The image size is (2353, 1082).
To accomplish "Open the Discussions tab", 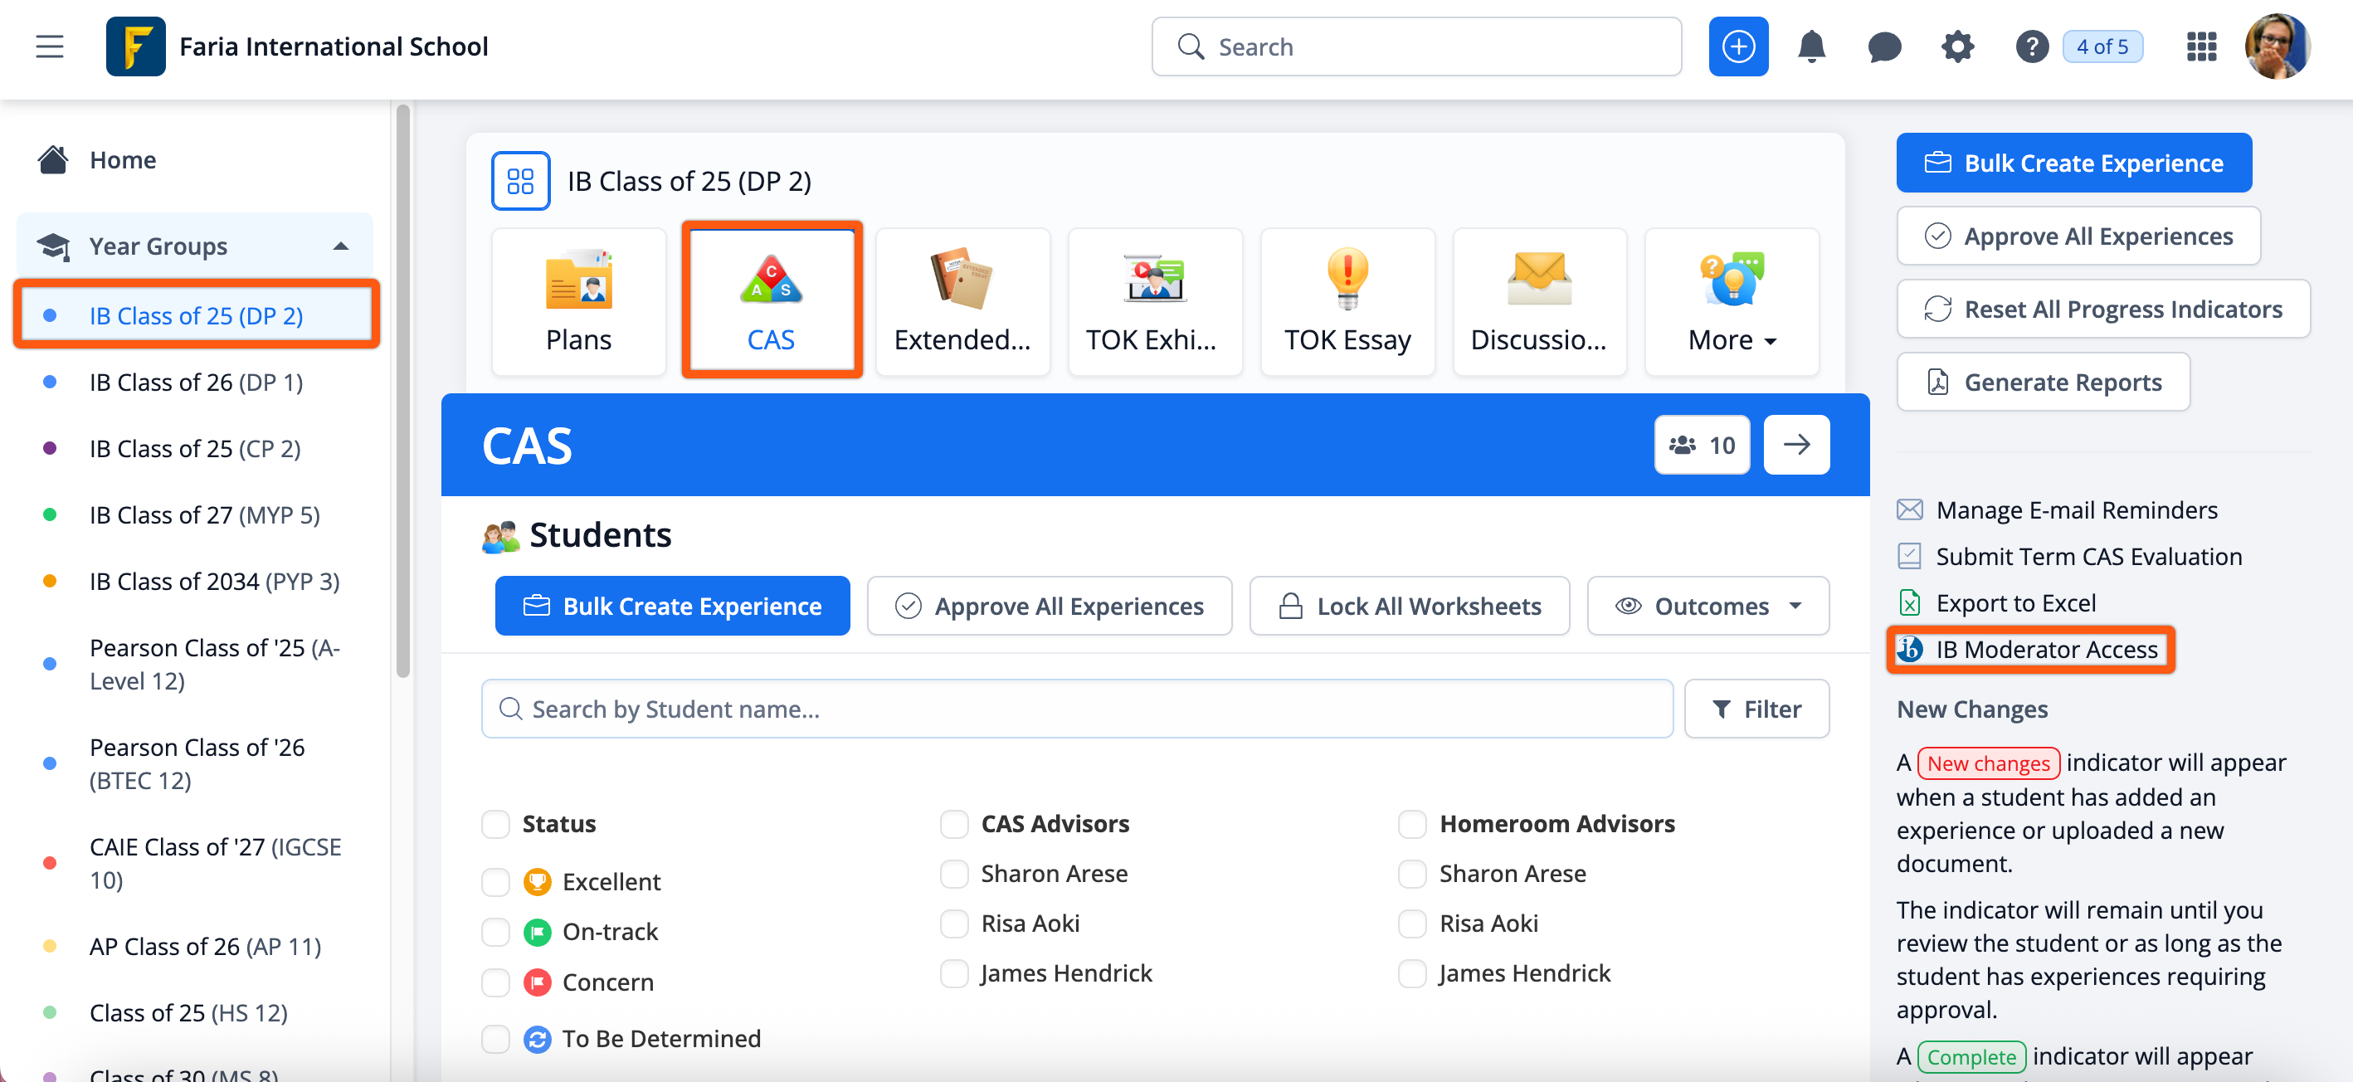I will pyautogui.click(x=1539, y=301).
